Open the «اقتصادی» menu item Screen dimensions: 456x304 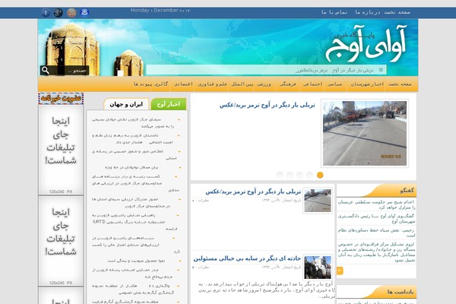pos(183,84)
